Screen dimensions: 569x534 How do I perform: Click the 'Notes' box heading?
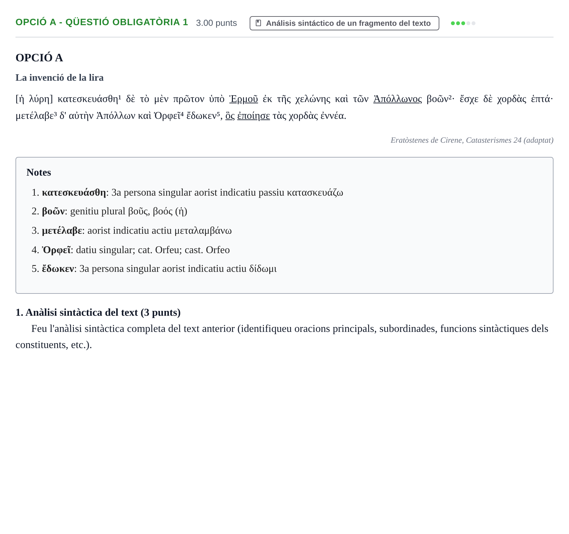click(x=39, y=172)
